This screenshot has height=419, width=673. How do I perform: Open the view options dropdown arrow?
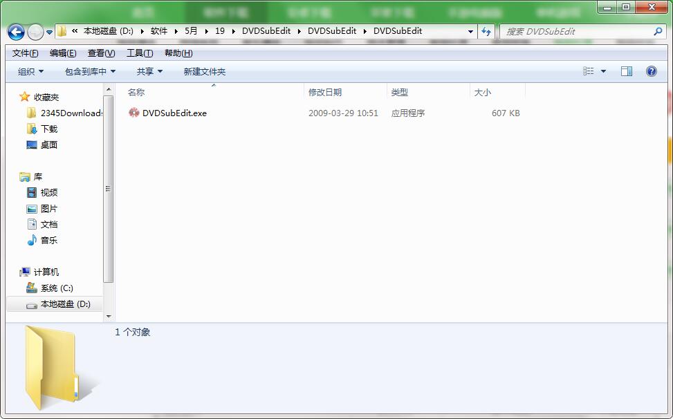[603, 71]
